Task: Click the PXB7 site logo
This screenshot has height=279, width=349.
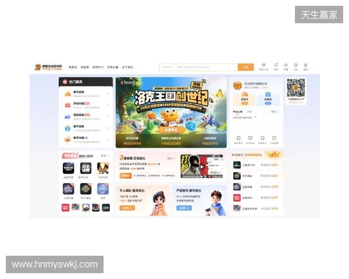Action: (48, 67)
